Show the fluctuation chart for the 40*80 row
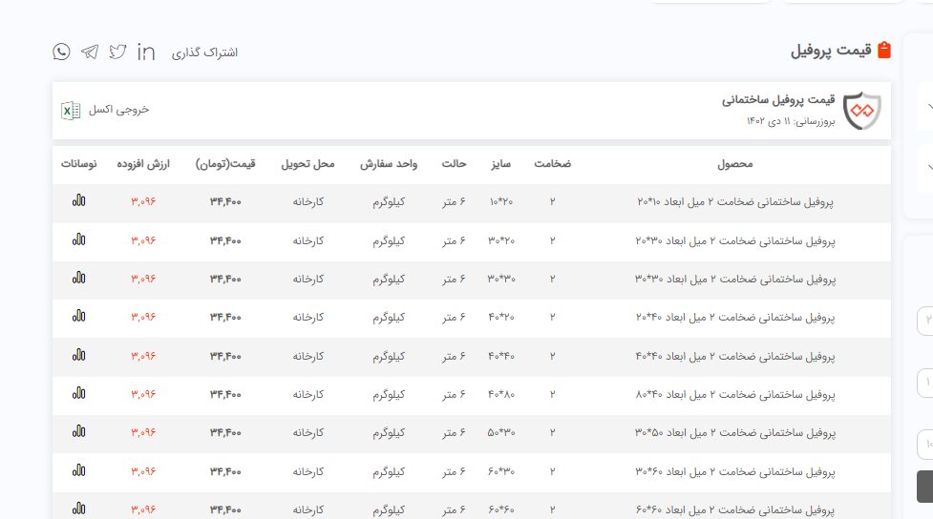Screen dimensions: 933x519 tap(79, 393)
